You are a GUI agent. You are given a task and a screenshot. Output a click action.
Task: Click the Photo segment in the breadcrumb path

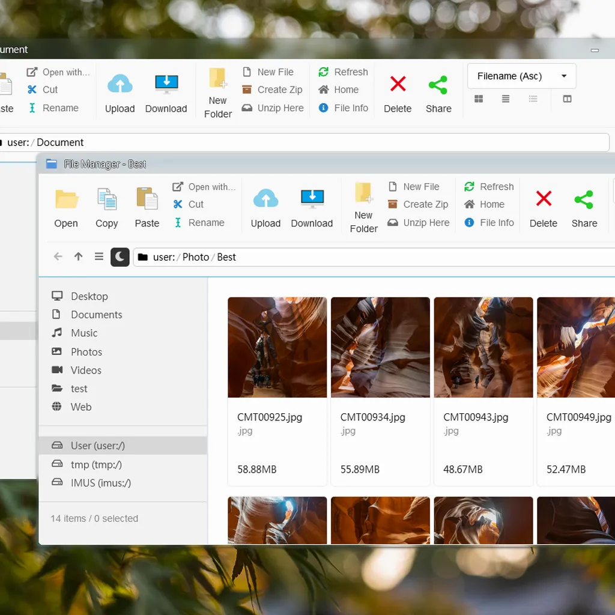(x=196, y=257)
